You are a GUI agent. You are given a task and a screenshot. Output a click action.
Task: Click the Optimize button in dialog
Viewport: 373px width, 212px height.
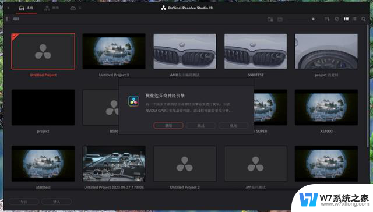[x=233, y=125]
